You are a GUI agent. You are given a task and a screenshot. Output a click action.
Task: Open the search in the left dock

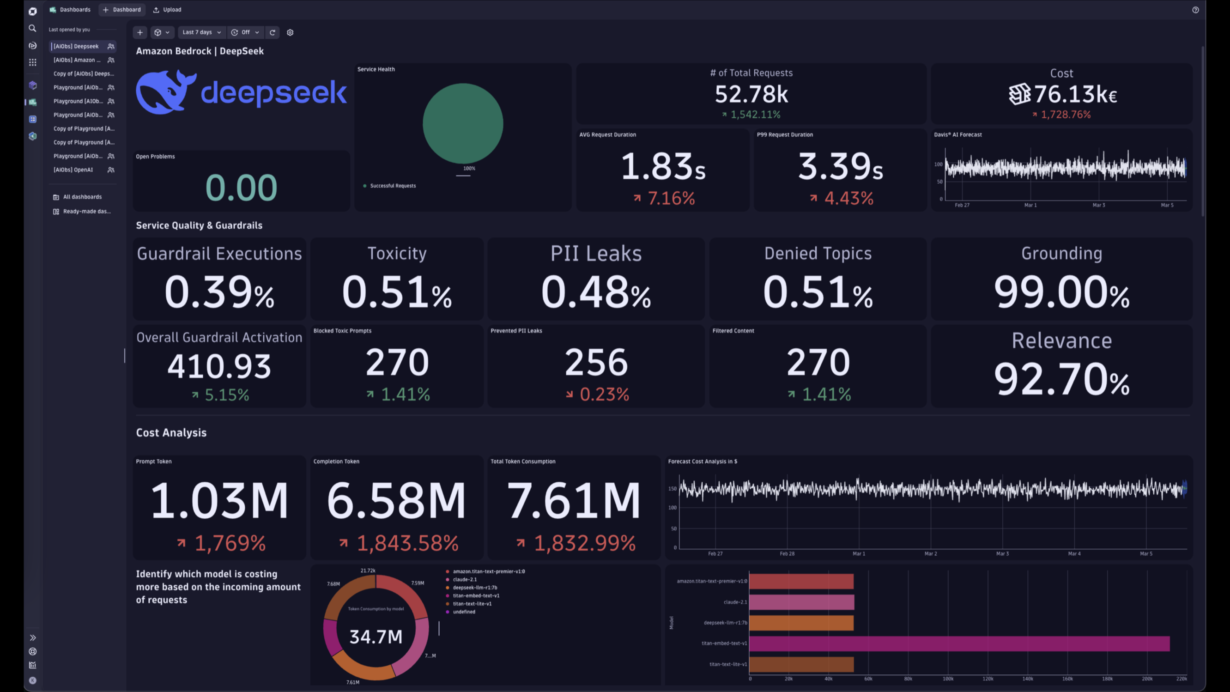click(32, 28)
